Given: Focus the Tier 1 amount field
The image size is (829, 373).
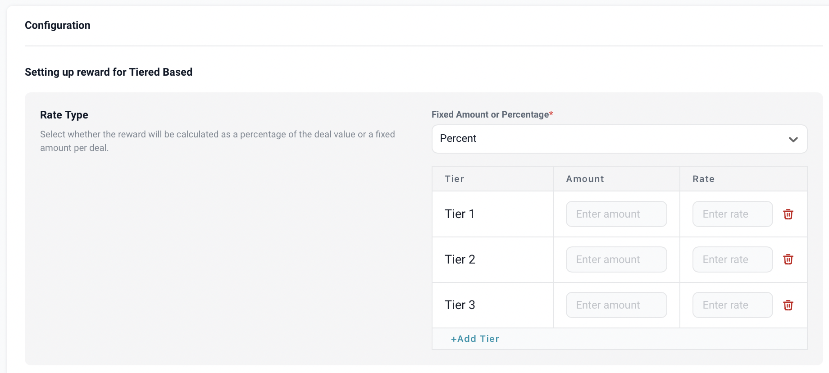Looking at the screenshot, I should 616,214.
